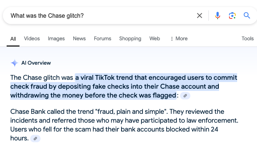
Task: Select the All results tab
Action: (x=13, y=39)
